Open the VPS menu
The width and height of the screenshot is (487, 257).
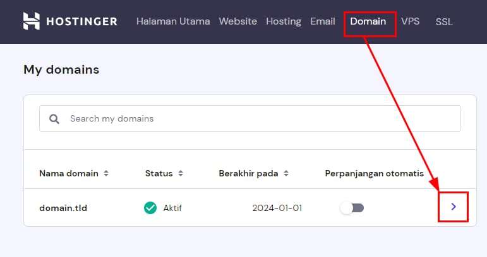pyautogui.click(x=411, y=21)
